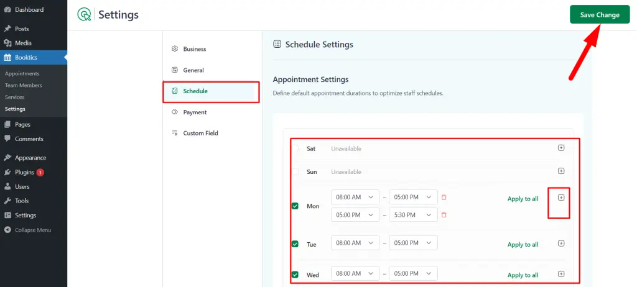Switch to the Custom Field tab

[x=200, y=133]
